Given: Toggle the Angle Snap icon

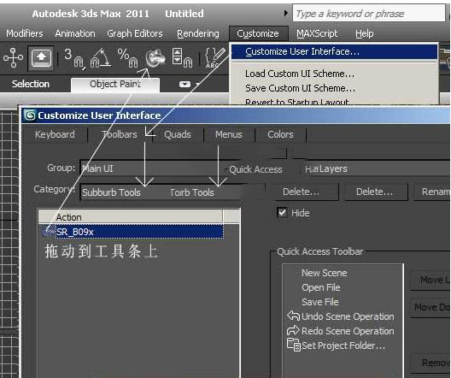Looking at the screenshot, I should click(101, 57).
